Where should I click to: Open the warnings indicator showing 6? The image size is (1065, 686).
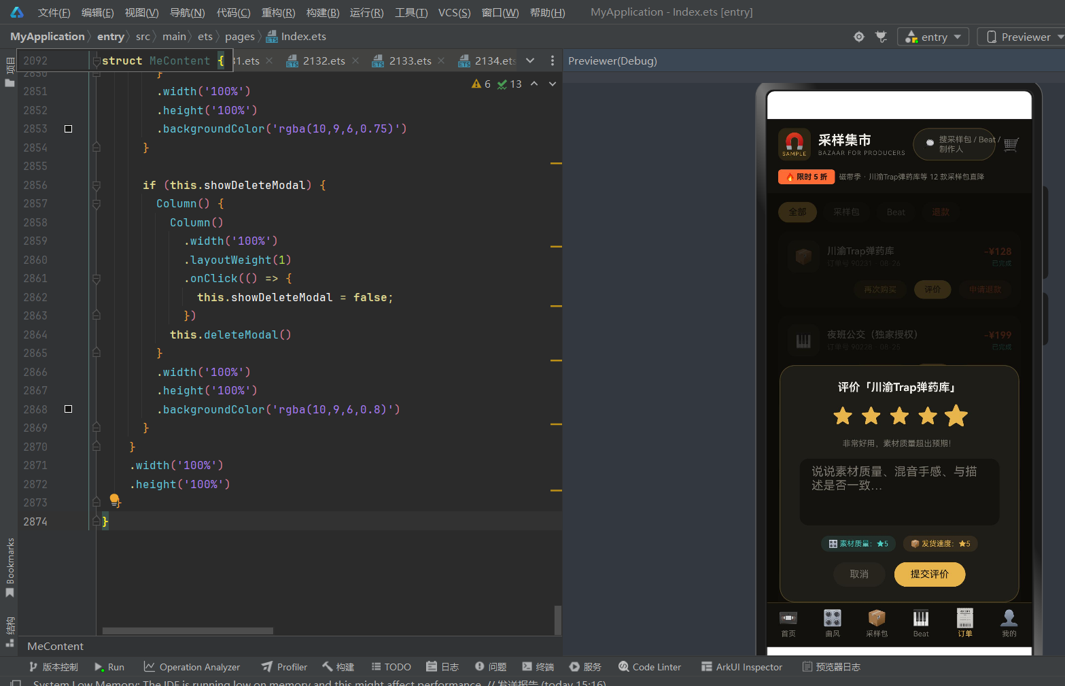481,84
